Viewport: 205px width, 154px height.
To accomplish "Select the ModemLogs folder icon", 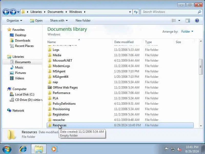I will click(x=49, y=66).
